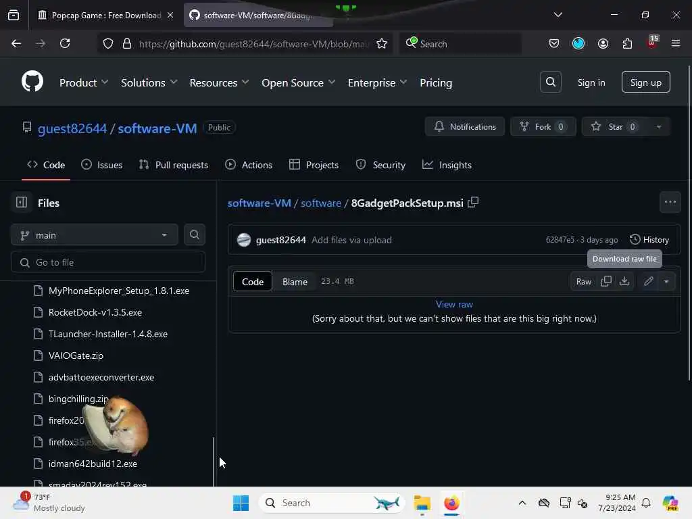Open Firefox extensions puzzle icon
Image resolution: width=692 pixels, height=519 pixels.
[x=627, y=44]
